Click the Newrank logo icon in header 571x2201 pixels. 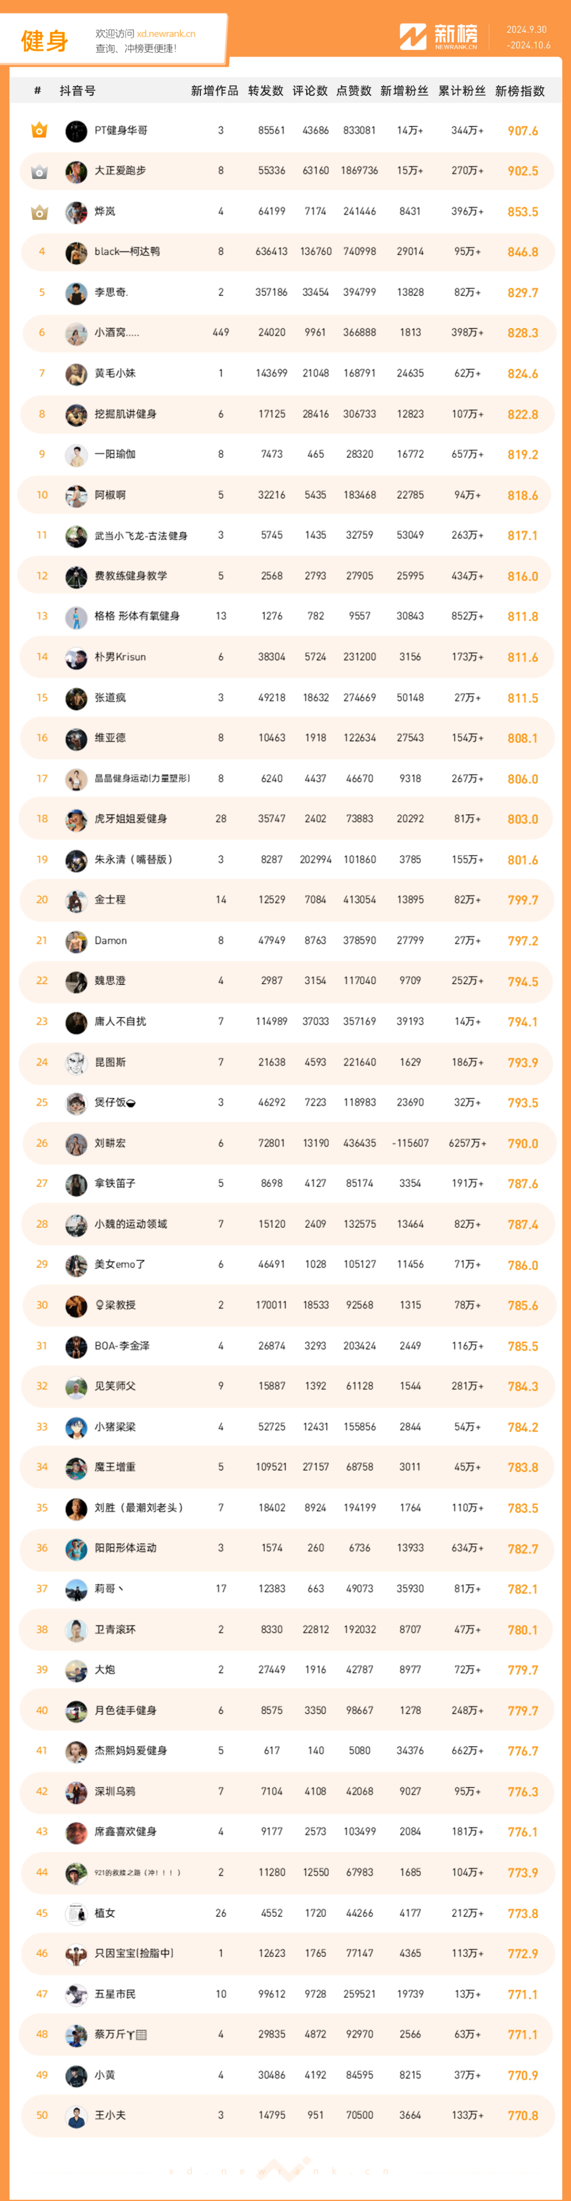pyautogui.click(x=413, y=37)
